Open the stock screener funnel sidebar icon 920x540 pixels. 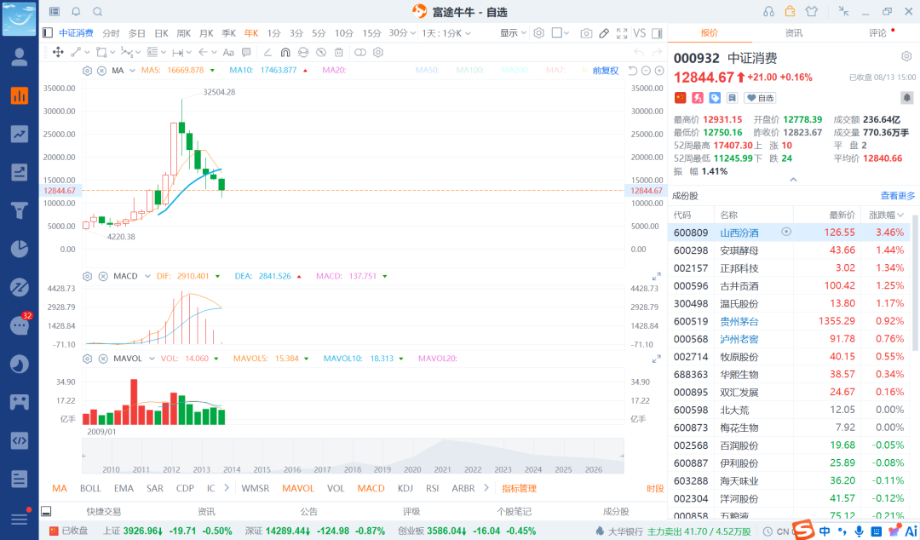click(x=20, y=210)
